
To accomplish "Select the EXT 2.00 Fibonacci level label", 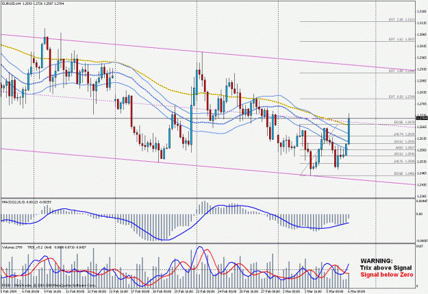I will [402, 20].
